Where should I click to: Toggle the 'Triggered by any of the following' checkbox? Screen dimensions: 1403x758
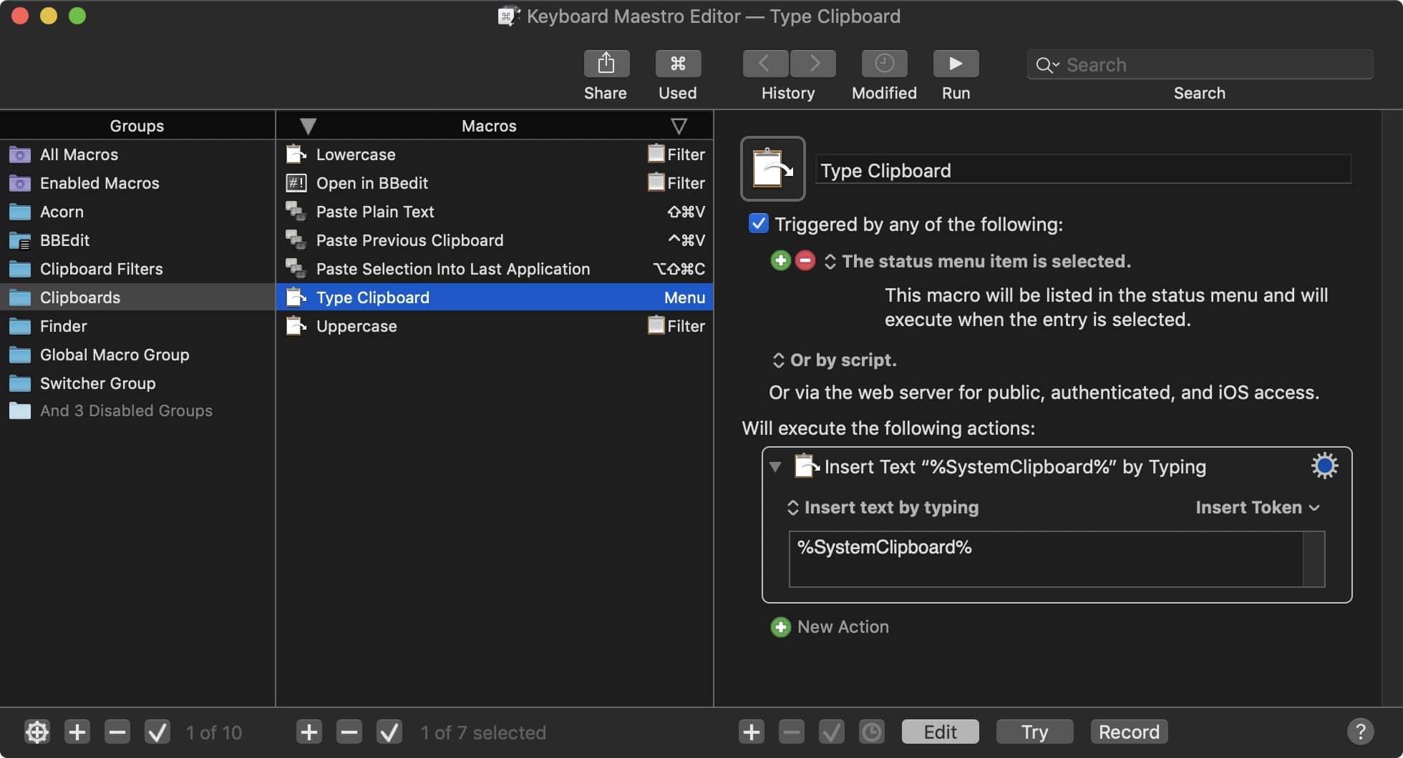(758, 224)
